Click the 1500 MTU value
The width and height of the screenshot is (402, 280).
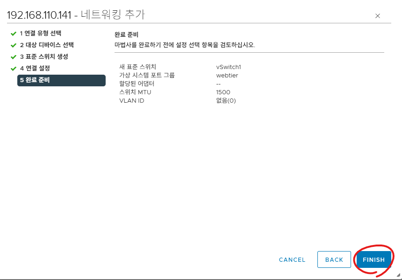(x=223, y=92)
